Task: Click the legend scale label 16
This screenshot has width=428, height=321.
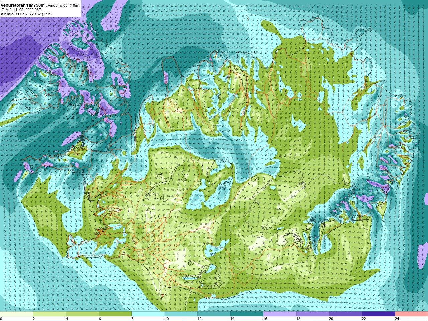Action: (265, 319)
